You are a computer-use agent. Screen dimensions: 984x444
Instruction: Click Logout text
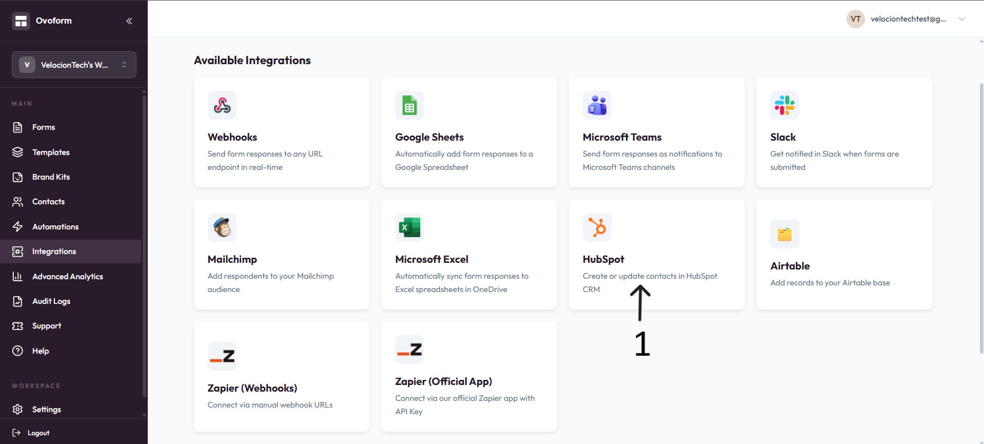(x=38, y=433)
